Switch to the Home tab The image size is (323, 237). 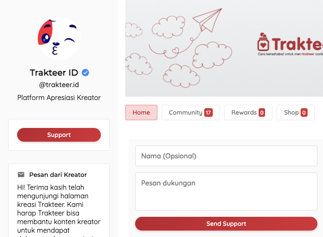(x=141, y=112)
